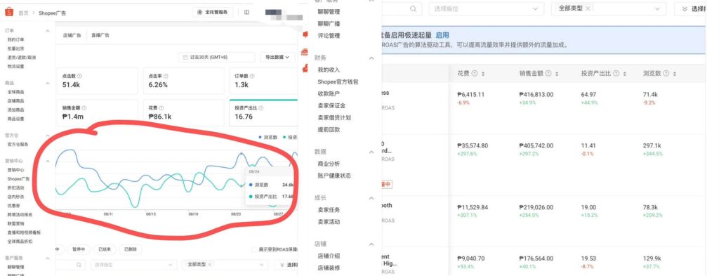This screenshot has height=276, width=719.
Task: Show info tooltip for 点击率 card
Action: click(166, 76)
